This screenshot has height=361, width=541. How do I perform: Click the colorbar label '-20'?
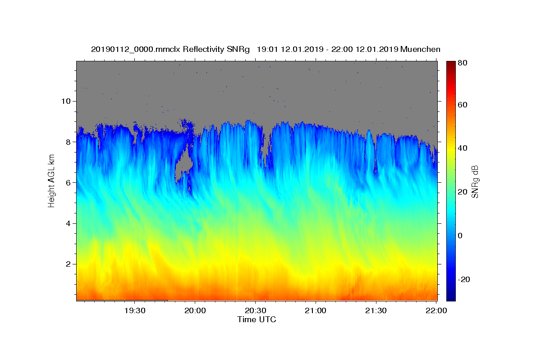pyautogui.click(x=465, y=280)
